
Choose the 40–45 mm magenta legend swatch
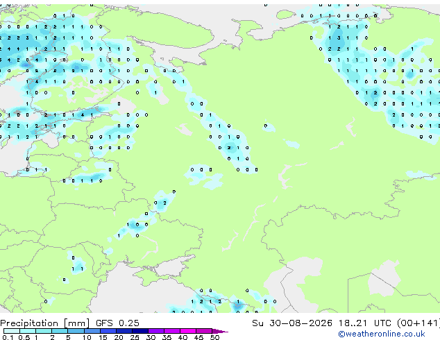tap(188, 331)
